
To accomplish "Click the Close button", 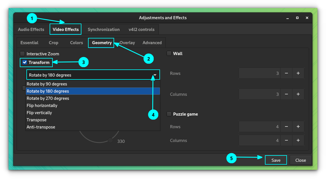I will pos(301,160).
